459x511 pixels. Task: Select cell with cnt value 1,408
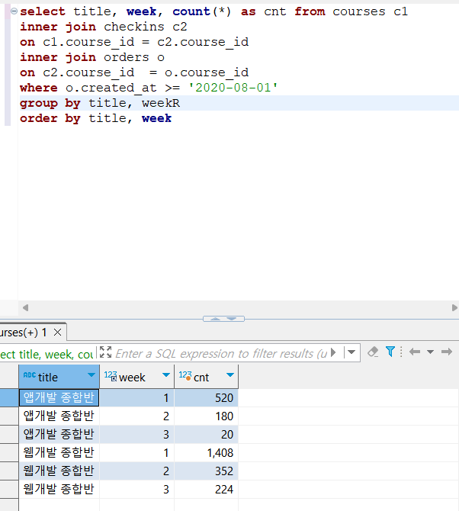point(206,453)
